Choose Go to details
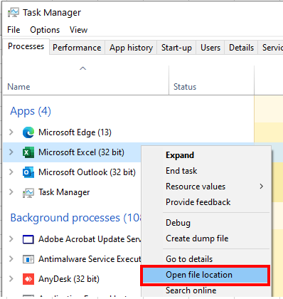The height and width of the screenshot is (299, 283). [205, 259]
